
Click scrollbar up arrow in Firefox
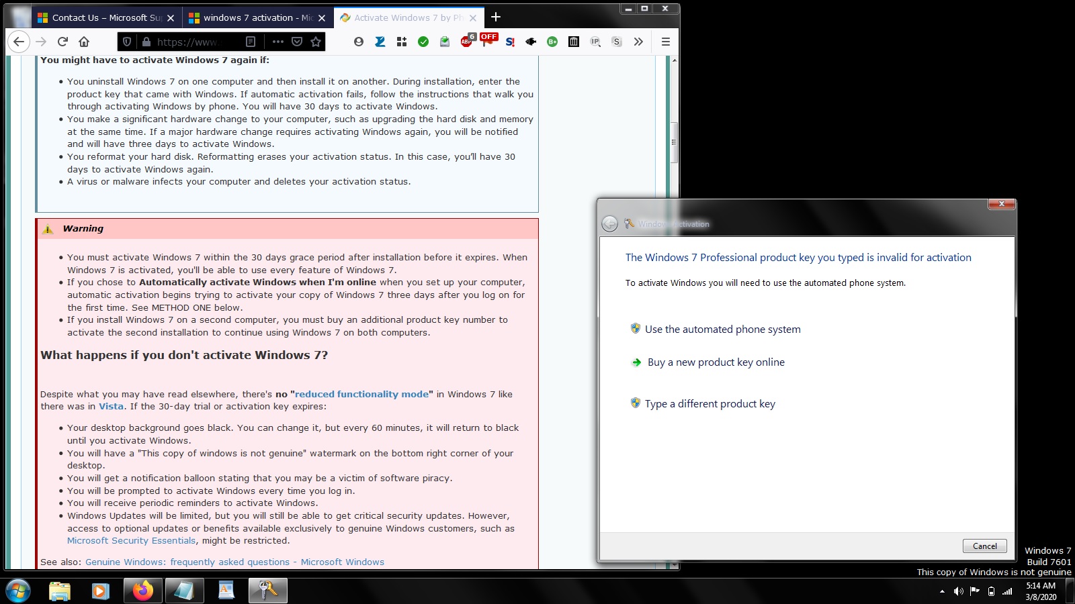coord(674,60)
